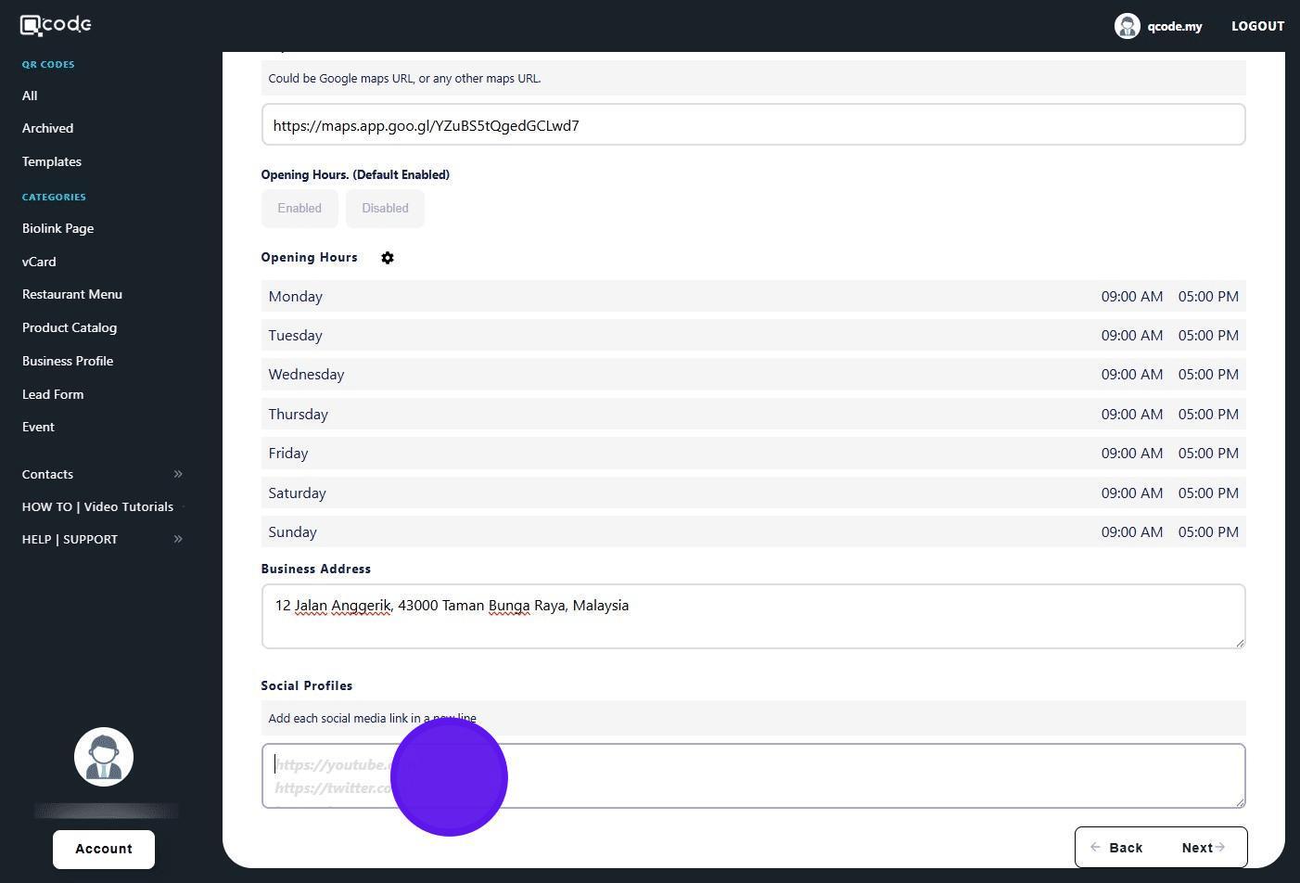Image resolution: width=1300 pixels, height=883 pixels.
Task: Open Archived QR codes
Action: coord(47,128)
